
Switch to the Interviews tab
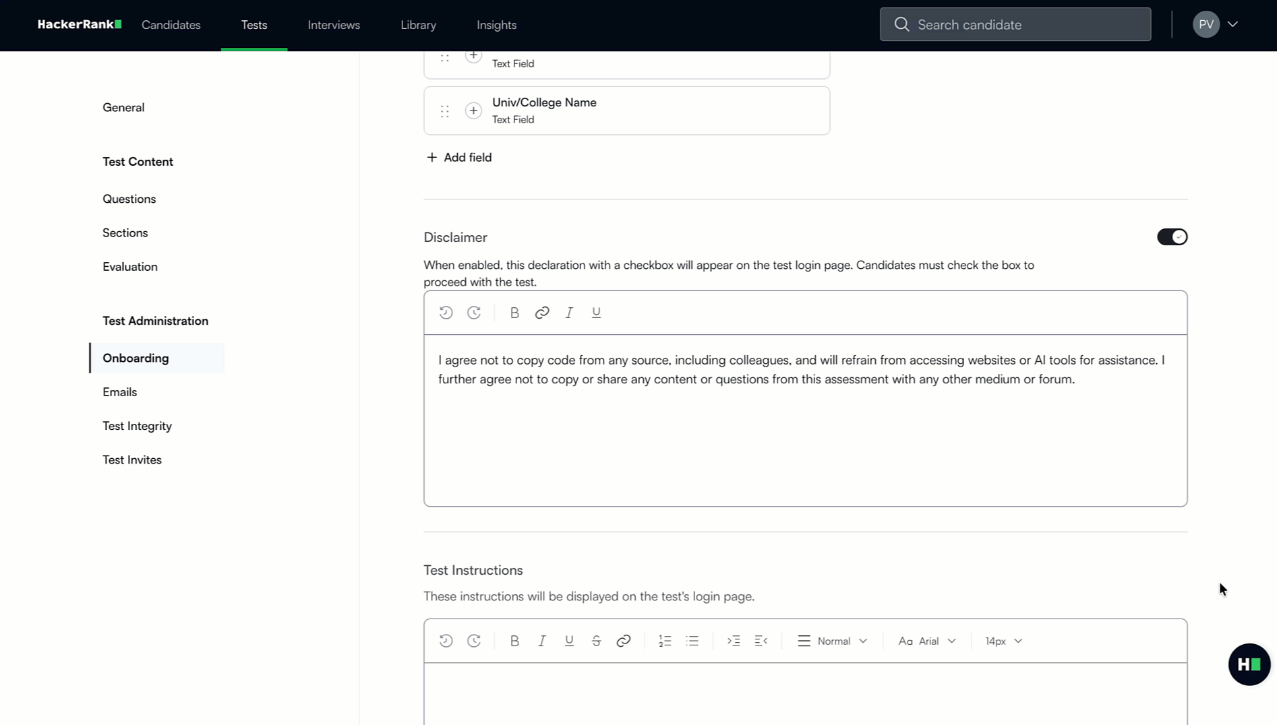click(333, 24)
